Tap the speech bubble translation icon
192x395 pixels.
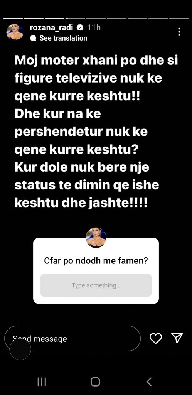click(33, 38)
